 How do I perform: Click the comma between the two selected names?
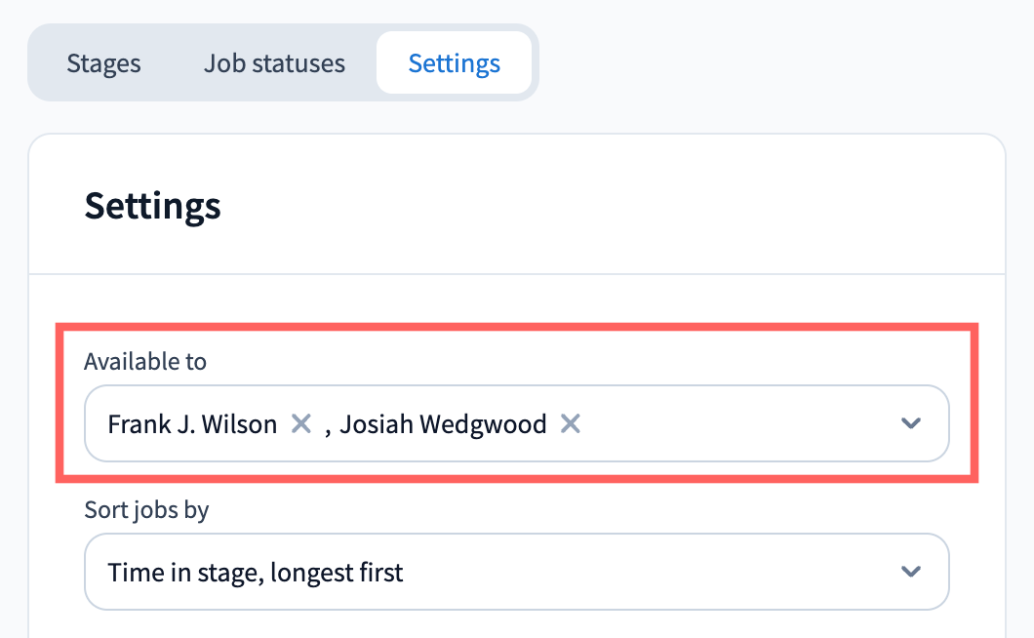click(328, 426)
